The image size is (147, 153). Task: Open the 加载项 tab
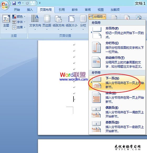[115, 10]
